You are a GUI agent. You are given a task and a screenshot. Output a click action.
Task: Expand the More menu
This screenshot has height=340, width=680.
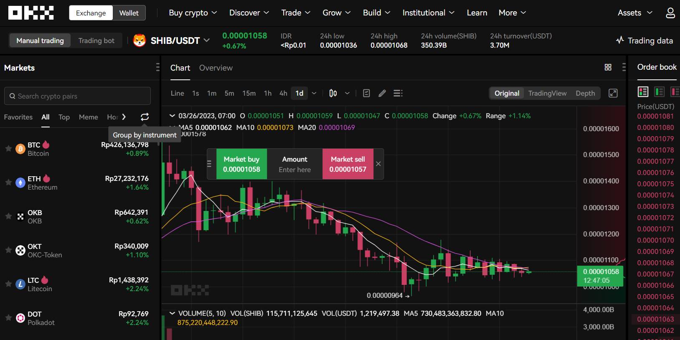(x=512, y=13)
